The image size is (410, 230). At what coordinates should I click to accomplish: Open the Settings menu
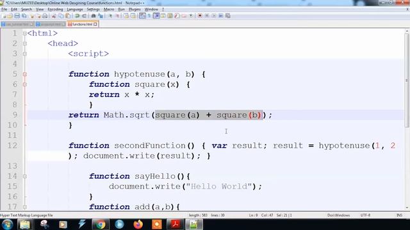[93, 9]
